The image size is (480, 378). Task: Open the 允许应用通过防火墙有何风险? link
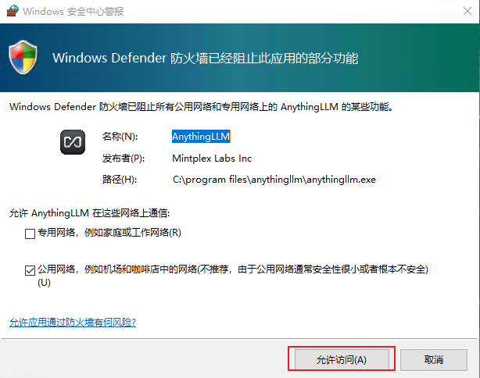(x=73, y=322)
